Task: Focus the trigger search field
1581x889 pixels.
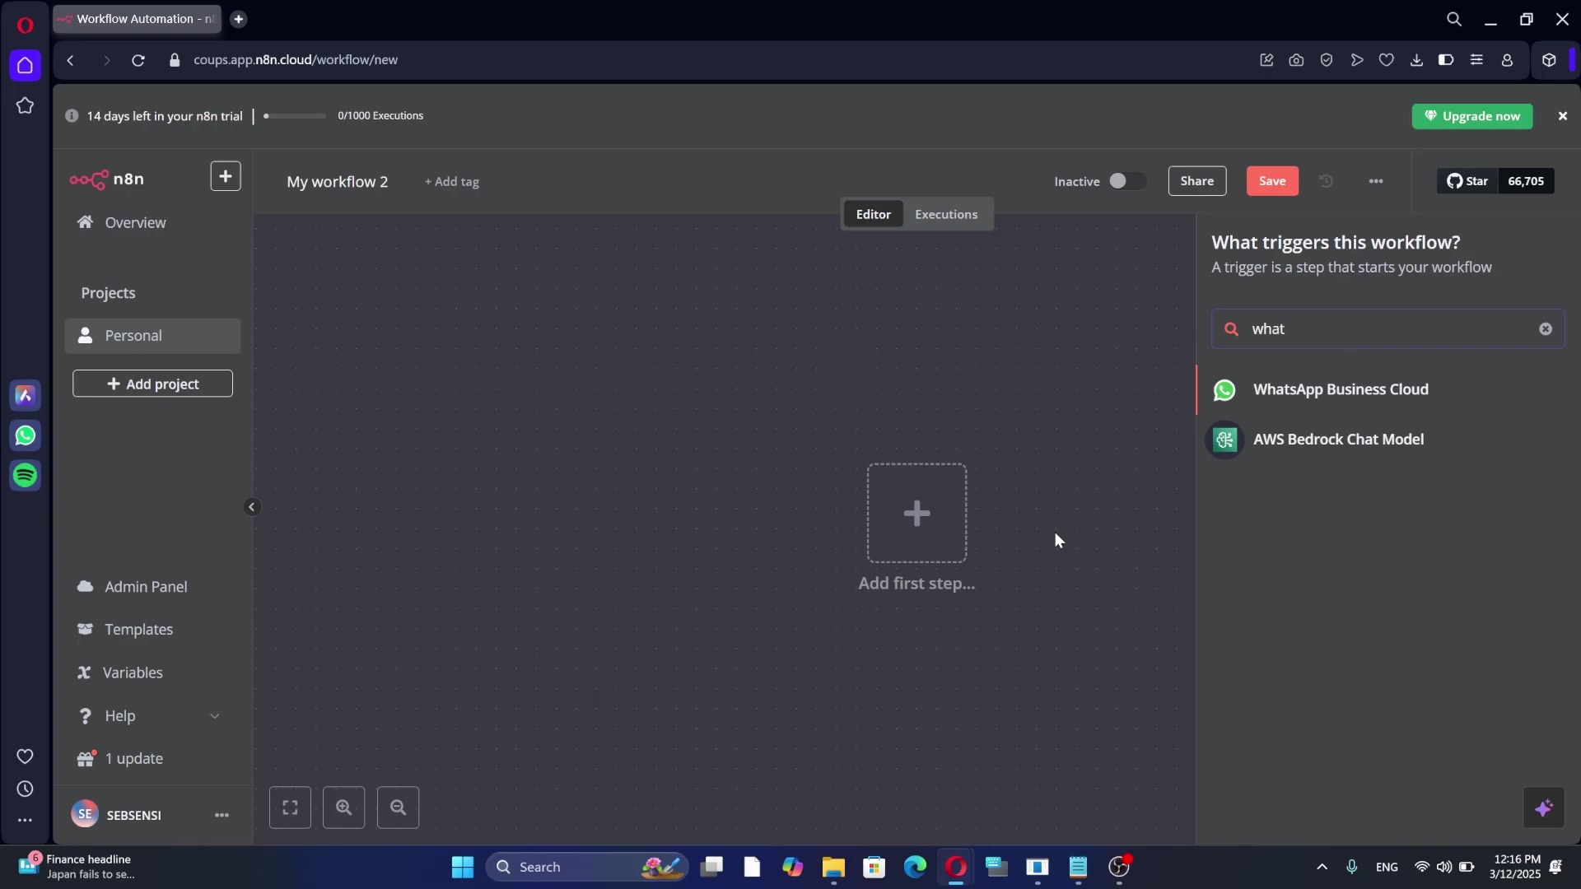Action: [1387, 329]
